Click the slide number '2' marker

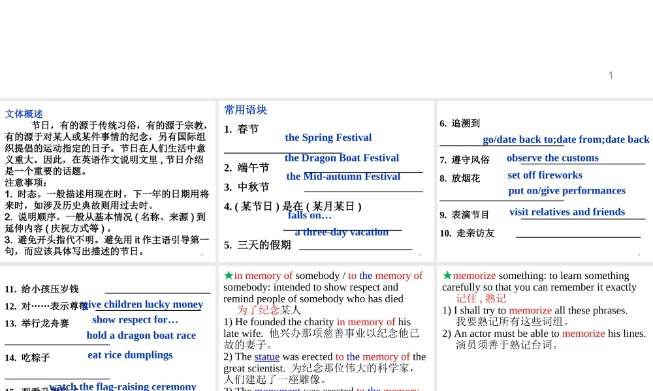click(202, 254)
